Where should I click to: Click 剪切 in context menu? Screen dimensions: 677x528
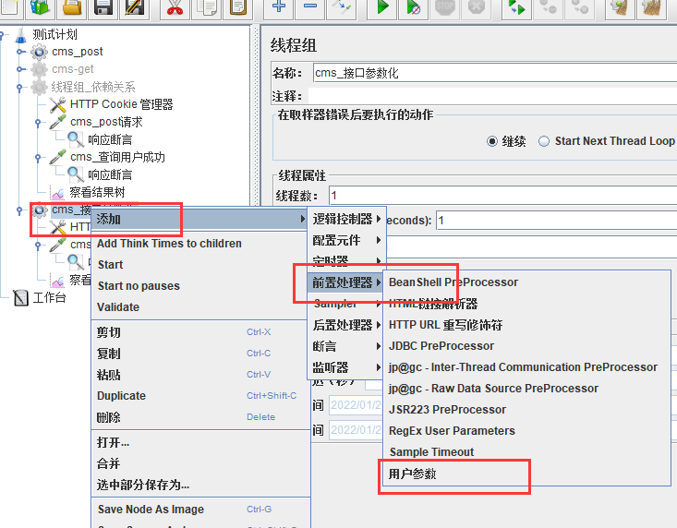(199, 332)
